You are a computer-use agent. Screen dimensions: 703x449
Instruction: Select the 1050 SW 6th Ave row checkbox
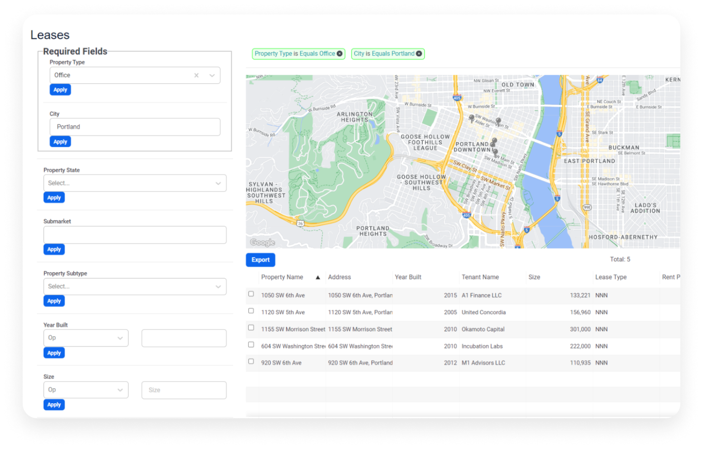pyautogui.click(x=251, y=294)
